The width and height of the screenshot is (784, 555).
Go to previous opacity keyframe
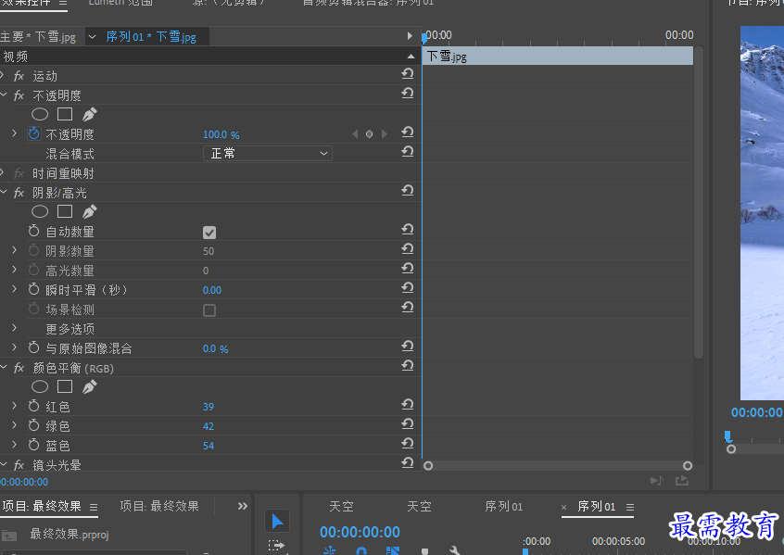pyautogui.click(x=355, y=134)
